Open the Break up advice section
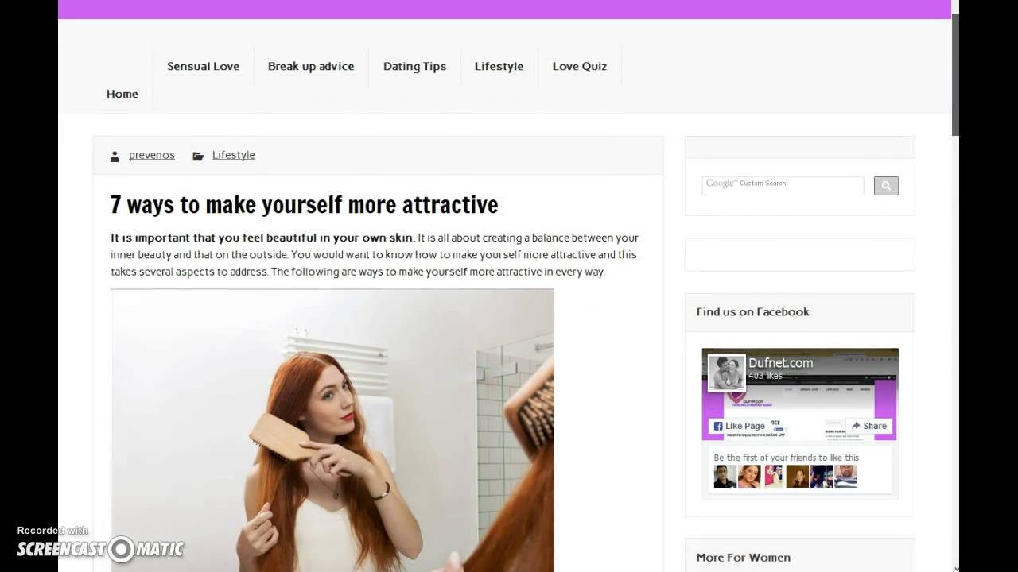The width and height of the screenshot is (1018, 572). click(311, 66)
